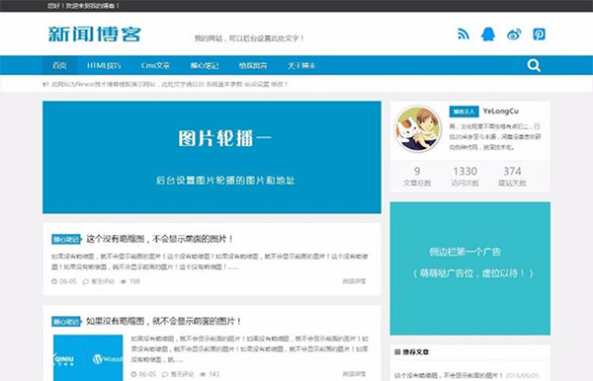Screen dimensions: 593x381
Task: Click 阅读详情 on the first article
Action: tap(354, 281)
